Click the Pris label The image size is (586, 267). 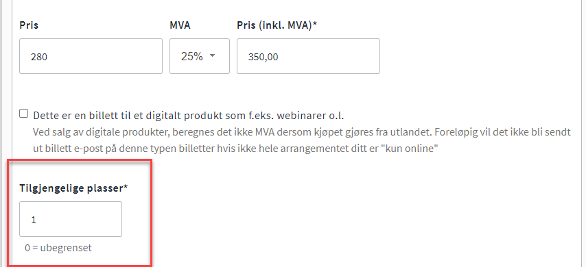point(29,25)
